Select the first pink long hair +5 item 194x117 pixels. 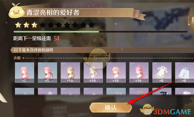click(x=24, y=72)
